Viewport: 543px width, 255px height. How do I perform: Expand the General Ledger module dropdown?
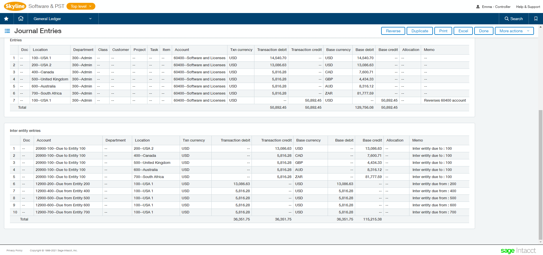(63, 18)
